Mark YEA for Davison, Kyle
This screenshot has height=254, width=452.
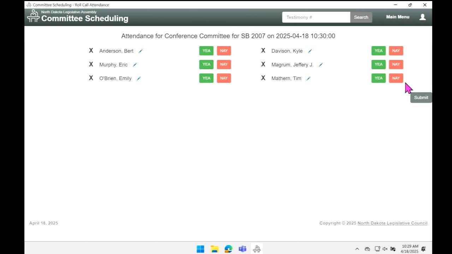pos(379,51)
